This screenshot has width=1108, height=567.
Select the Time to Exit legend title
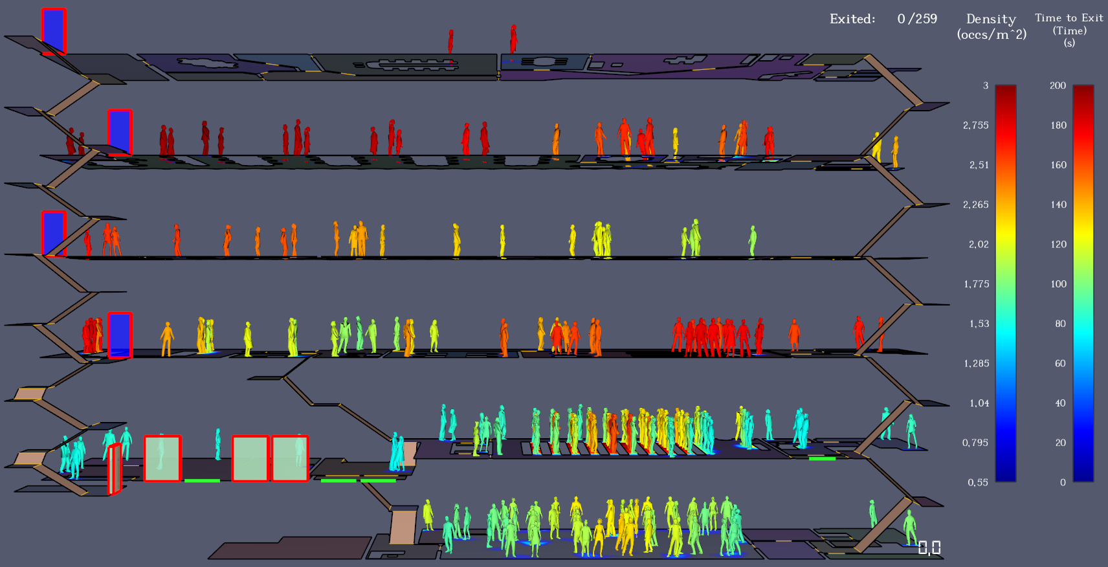coord(1069,29)
